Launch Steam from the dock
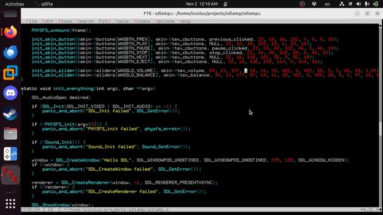The height and width of the screenshot is (215, 383). point(10,113)
